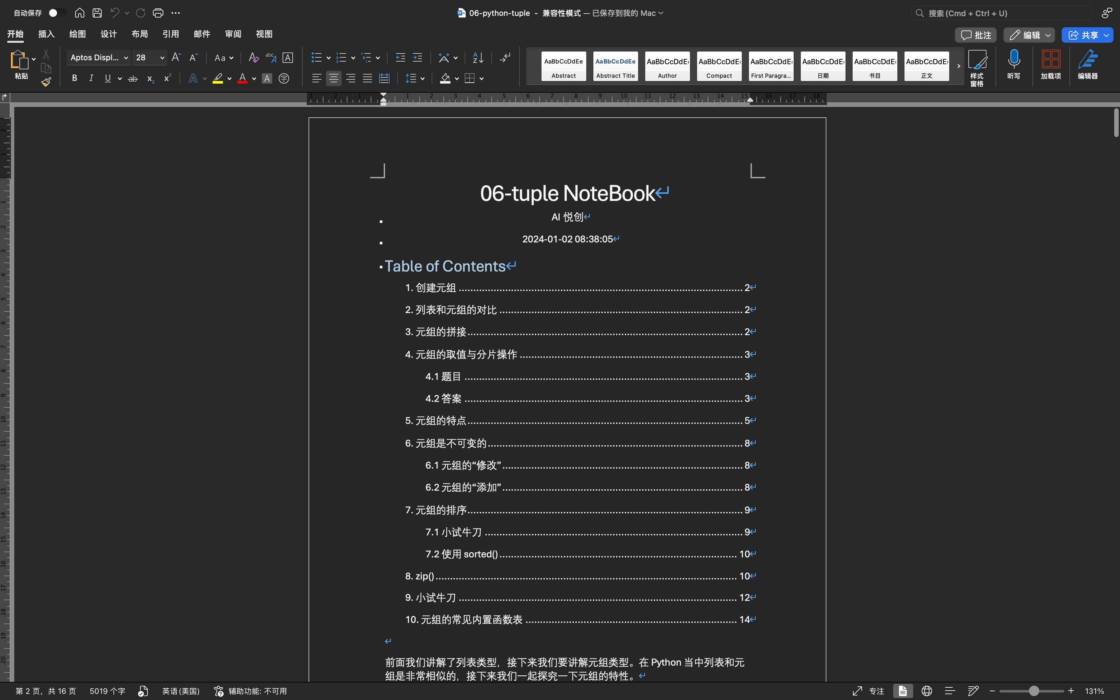This screenshot has width=1120, height=700.
Task: Toggle Italic formatting
Action: coord(91,78)
